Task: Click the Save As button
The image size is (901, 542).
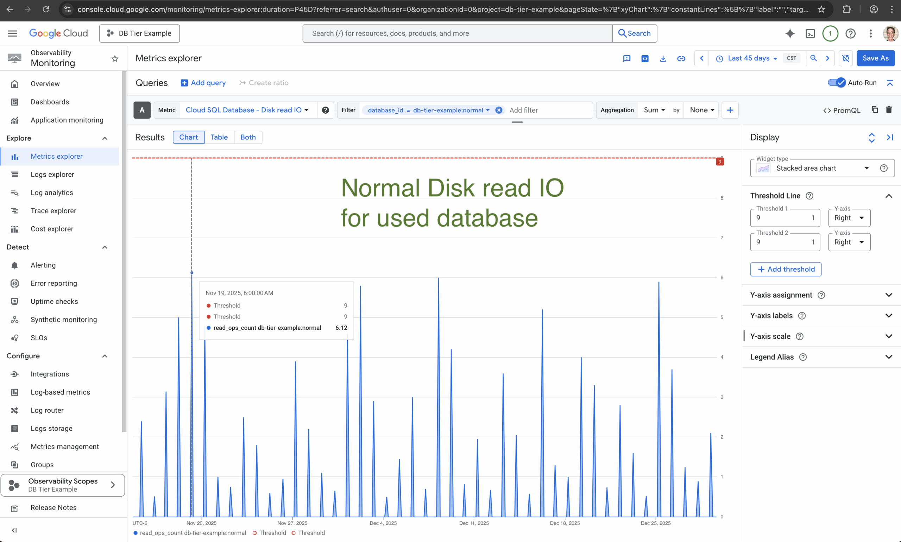Action: pos(875,58)
